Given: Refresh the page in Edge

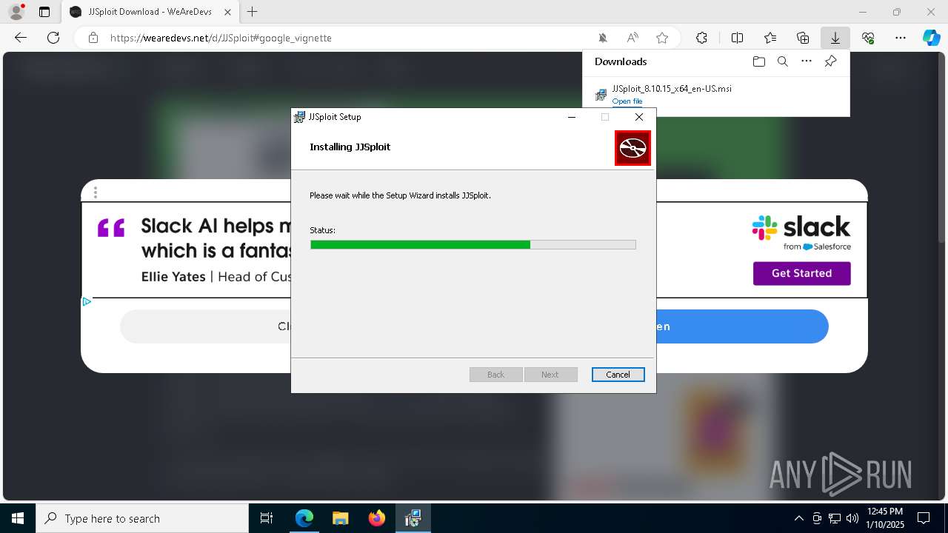Looking at the screenshot, I should coord(53,38).
